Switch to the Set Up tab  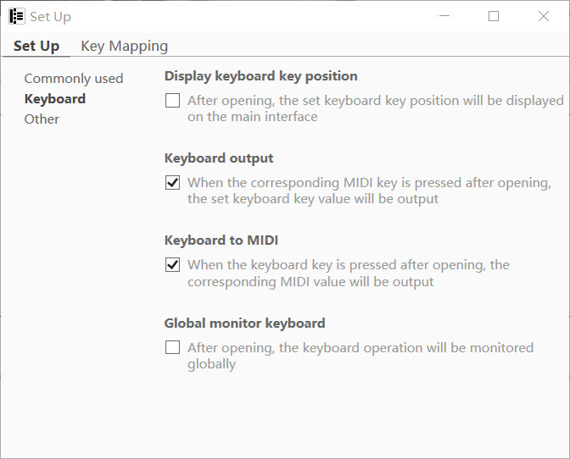click(x=36, y=46)
